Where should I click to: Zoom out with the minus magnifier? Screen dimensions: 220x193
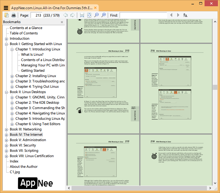[96, 15]
